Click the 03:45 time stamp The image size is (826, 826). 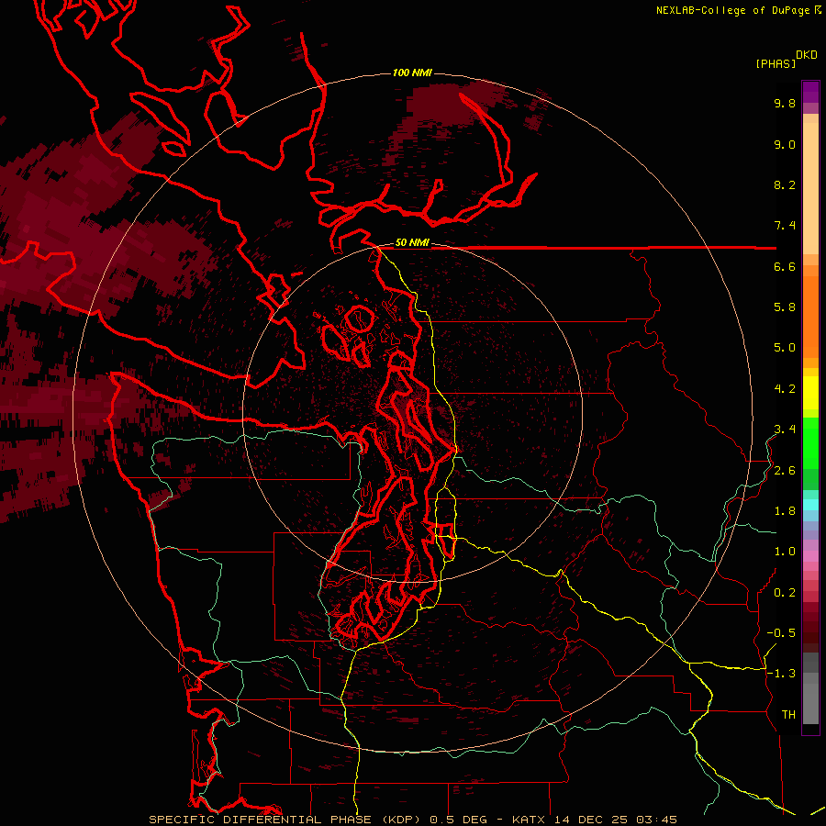(656, 820)
